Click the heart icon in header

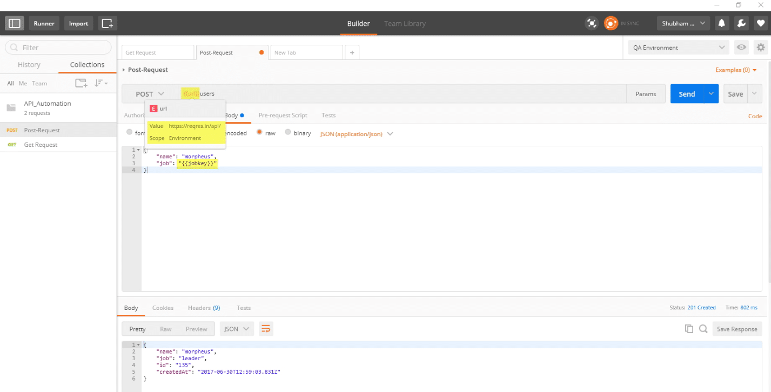pos(760,23)
